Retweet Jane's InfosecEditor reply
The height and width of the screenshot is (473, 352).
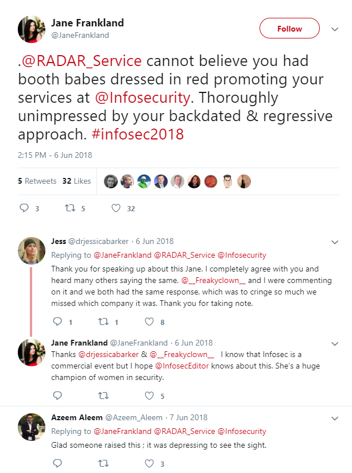103,395
